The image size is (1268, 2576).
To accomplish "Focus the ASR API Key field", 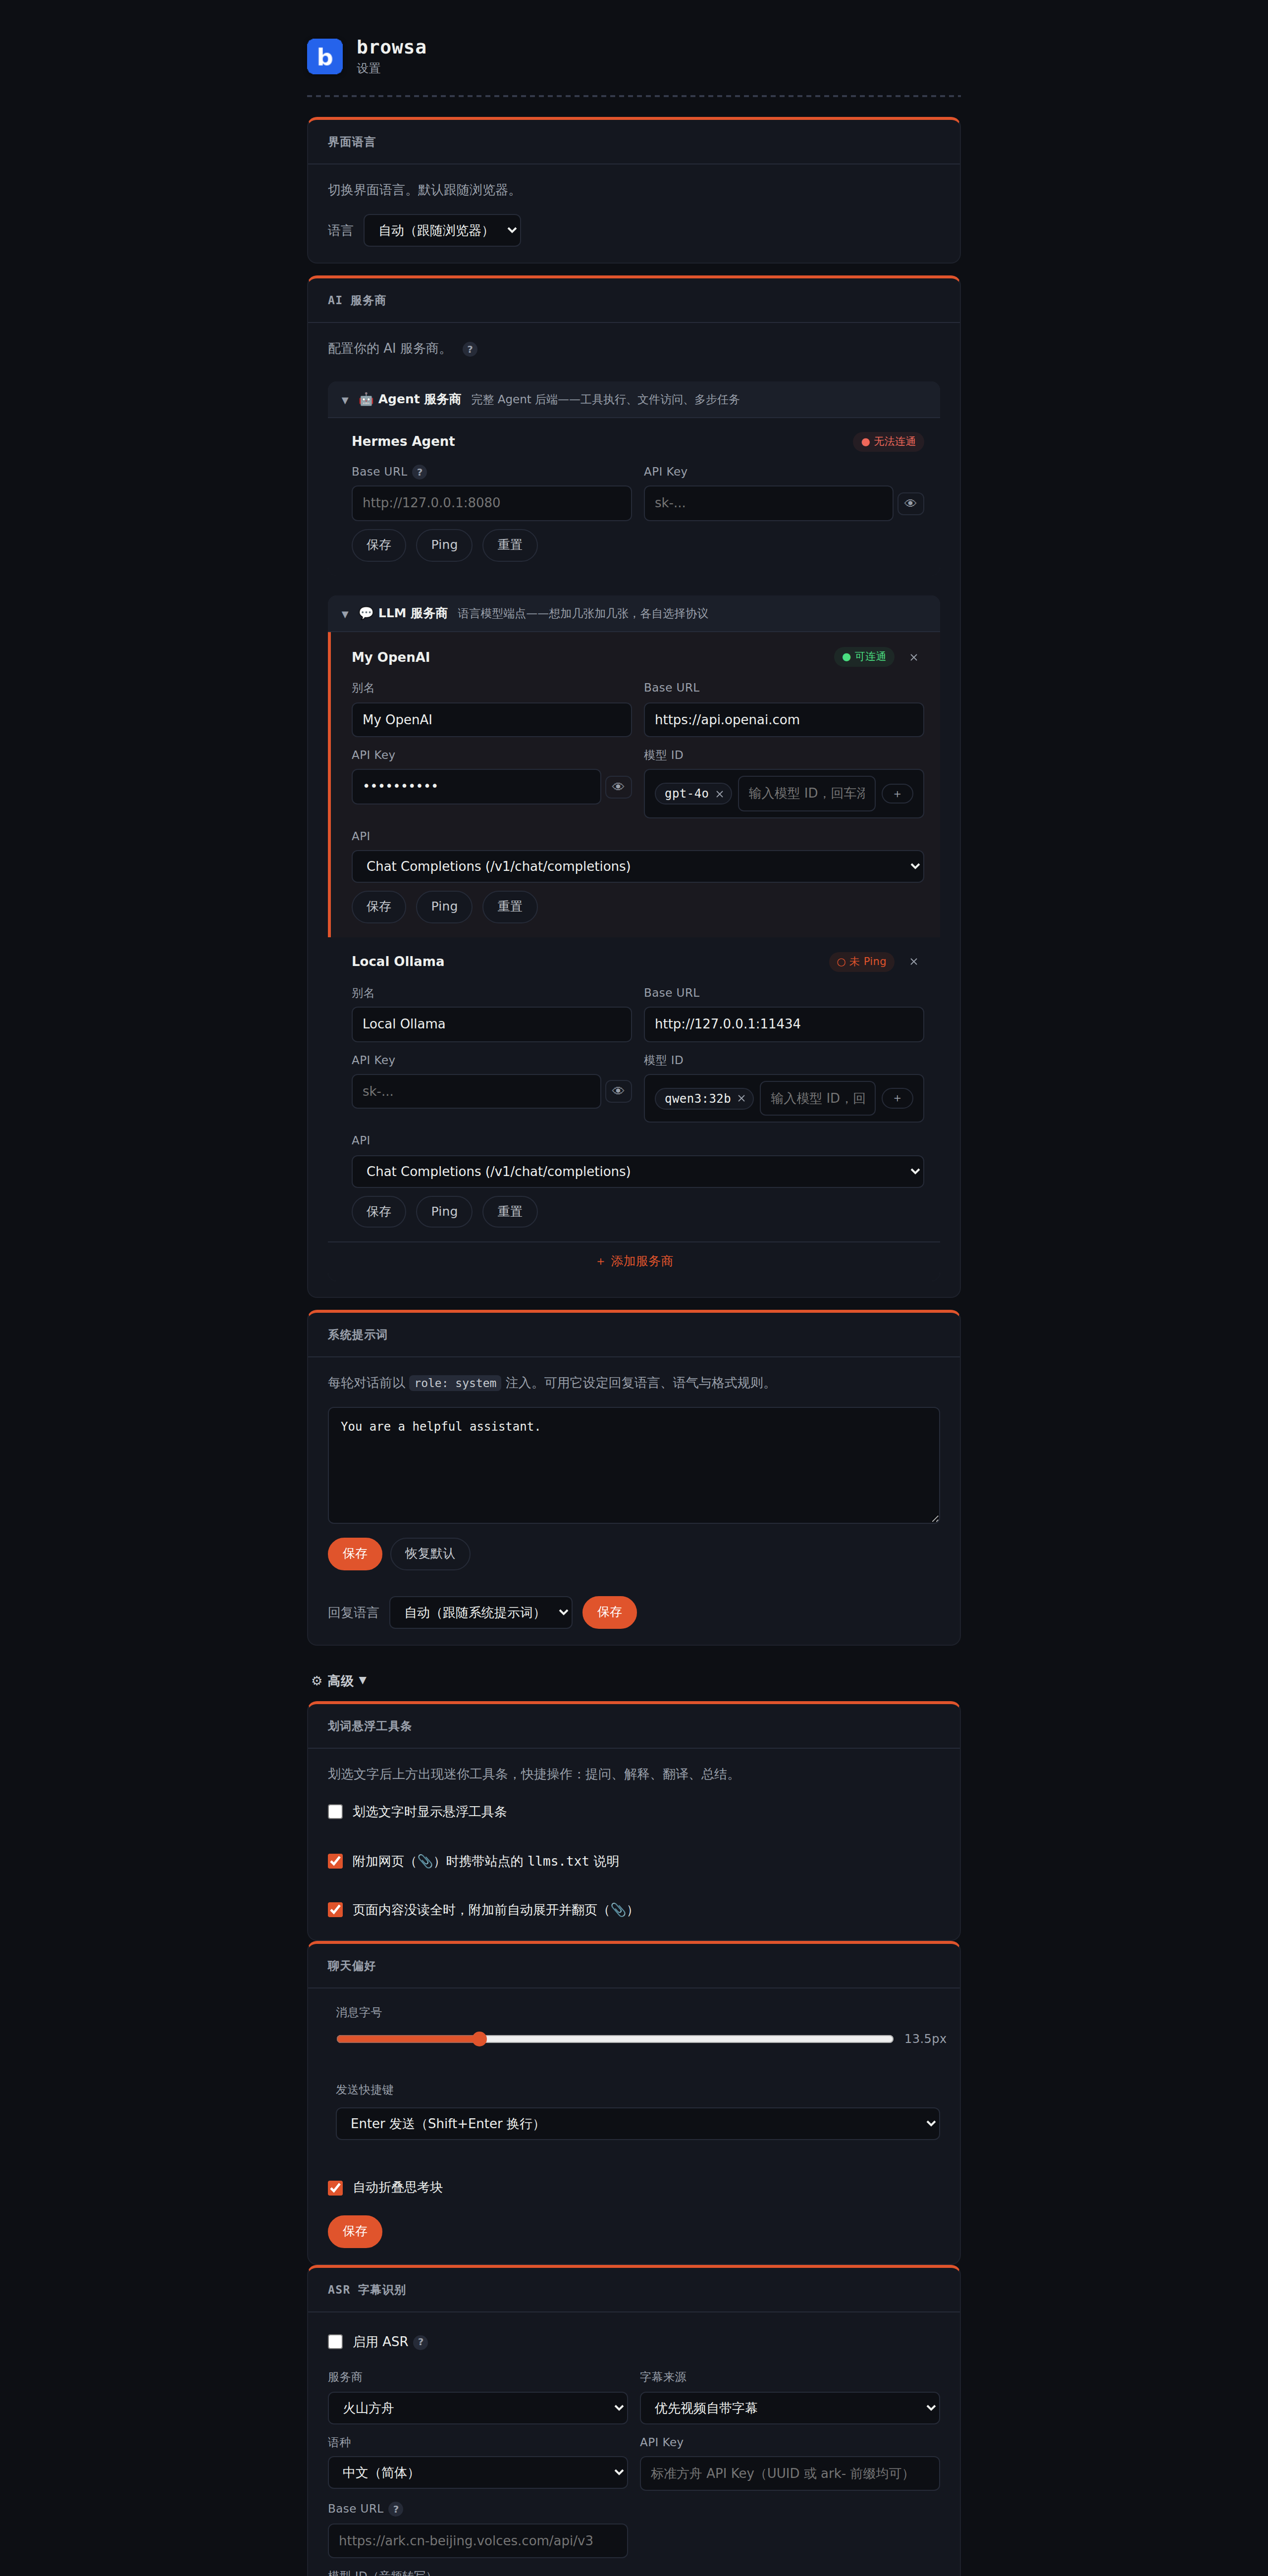I will click(x=789, y=2473).
